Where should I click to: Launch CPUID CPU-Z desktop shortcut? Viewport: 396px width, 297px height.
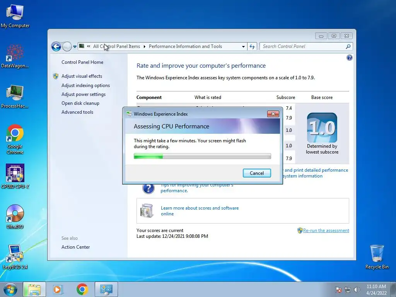click(x=15, y=176)
